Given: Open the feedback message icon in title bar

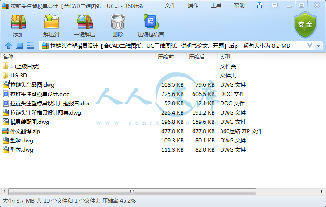Looking at the screenshot, I should point(275,5).
